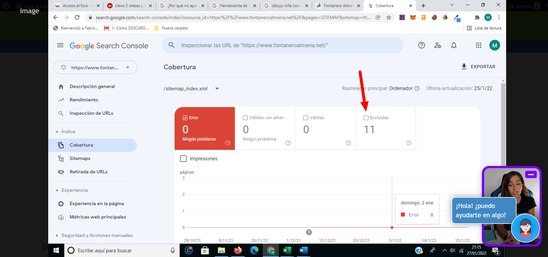The image size is (548, 257).
Task: Open the Windows Start menu
Action: click(x=56, y=250)
